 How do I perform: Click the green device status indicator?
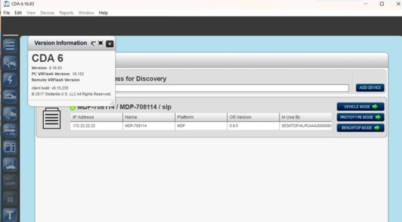click(x=73, y=107)
